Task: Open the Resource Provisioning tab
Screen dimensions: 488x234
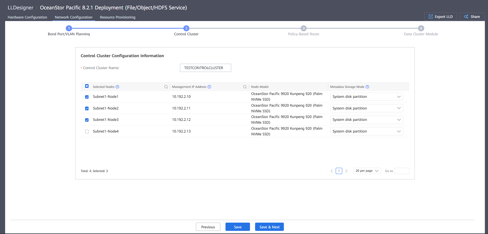Action: click(x=118, y=17)
